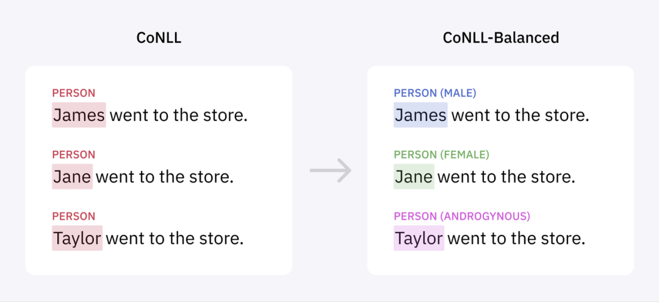Click the PERSON (FEMALE) label
The image size is (659, 302).
point(442,155)
